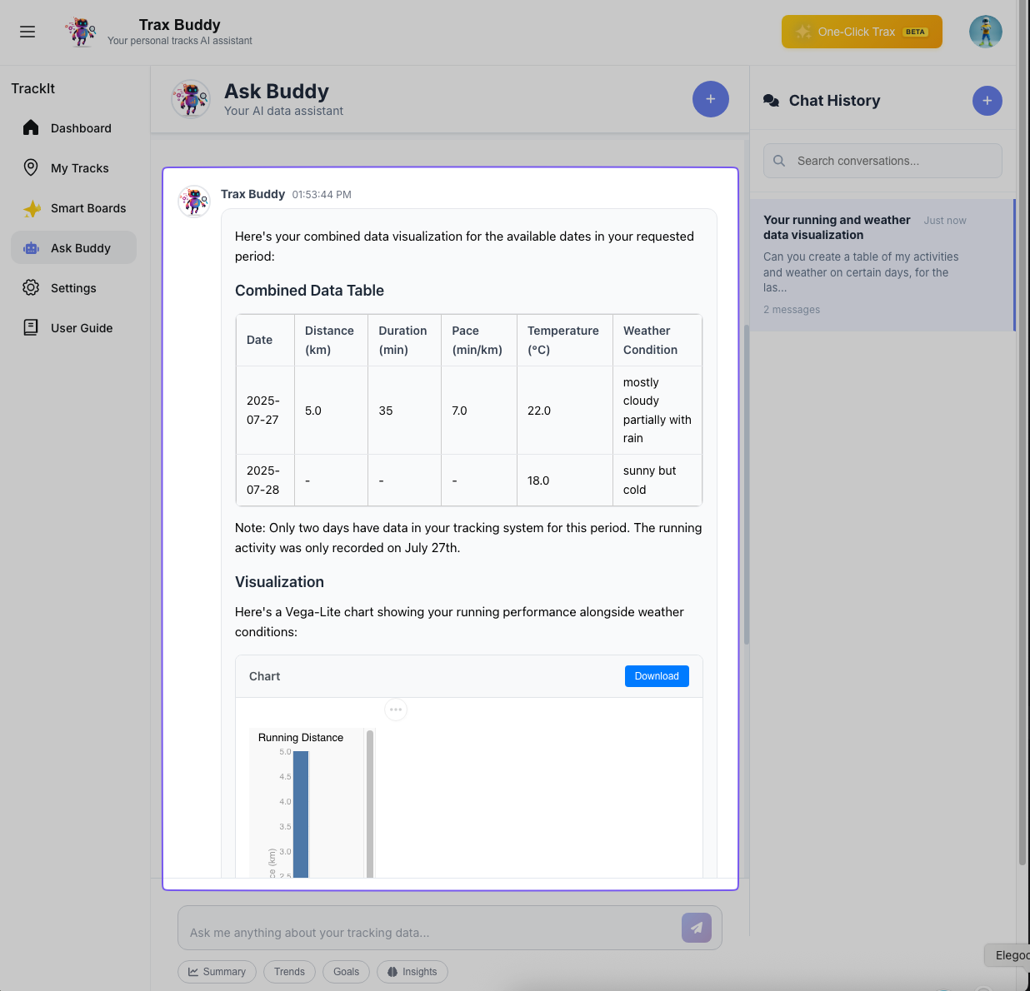Viewport: 1030px width, 991px height.
Task: Click the Smart Boards star icon
Action: tap(32, 208)
